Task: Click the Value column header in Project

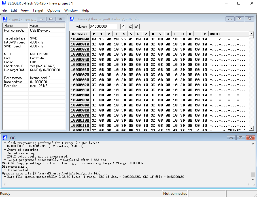Action: pyautogui.click(x=47, y=26)
